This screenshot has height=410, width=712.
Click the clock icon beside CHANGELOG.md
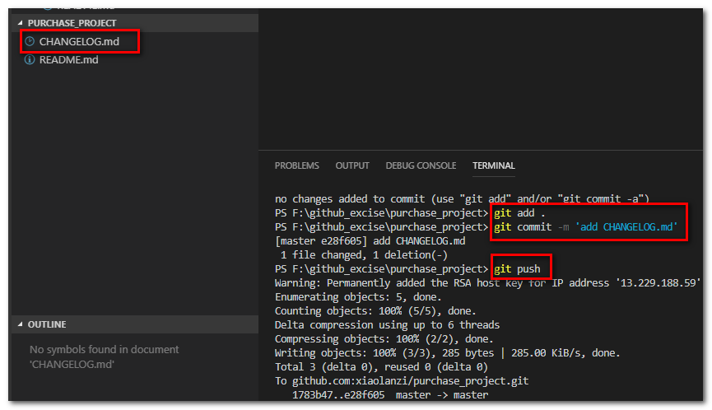[30, 41]
